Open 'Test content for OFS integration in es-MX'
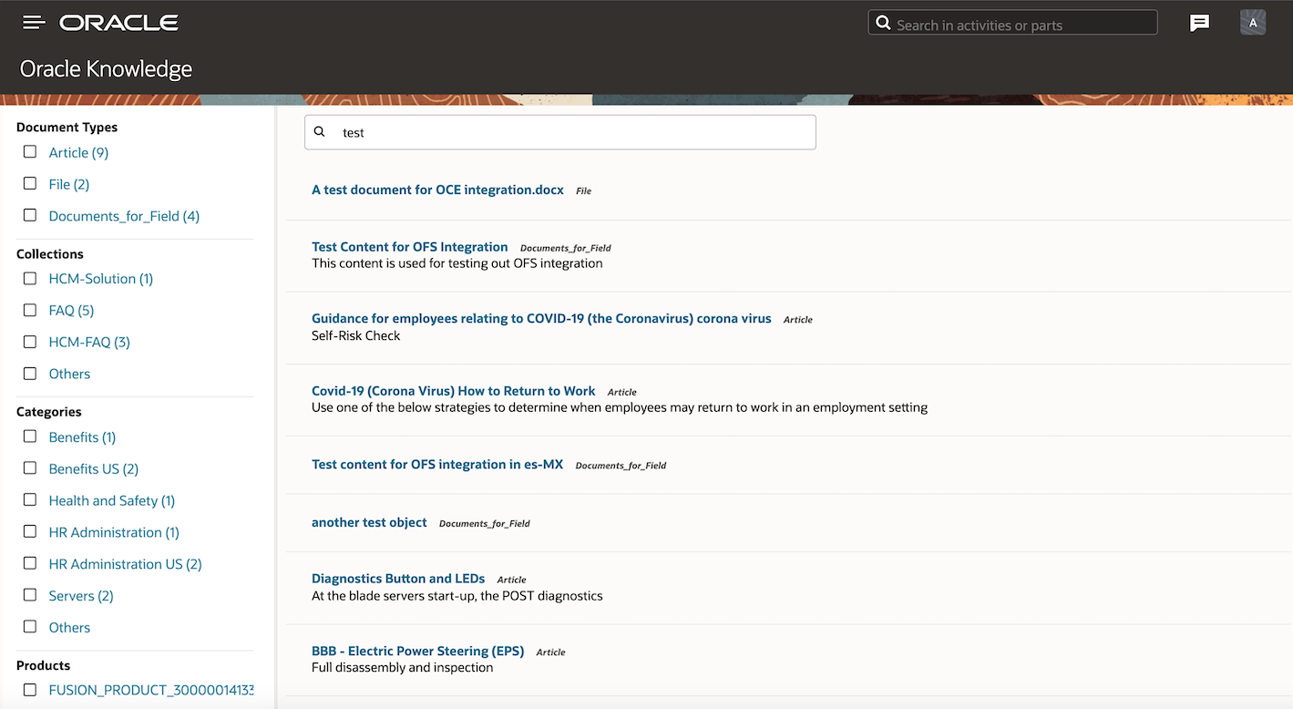Screen dimensions: 1293x709 [x=437, y=464]
